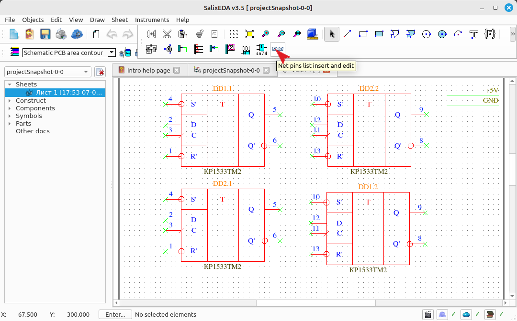This screenshot has height=321, width=517.
Task: Click the Undo arrow
Action: (x=112, y=34)
